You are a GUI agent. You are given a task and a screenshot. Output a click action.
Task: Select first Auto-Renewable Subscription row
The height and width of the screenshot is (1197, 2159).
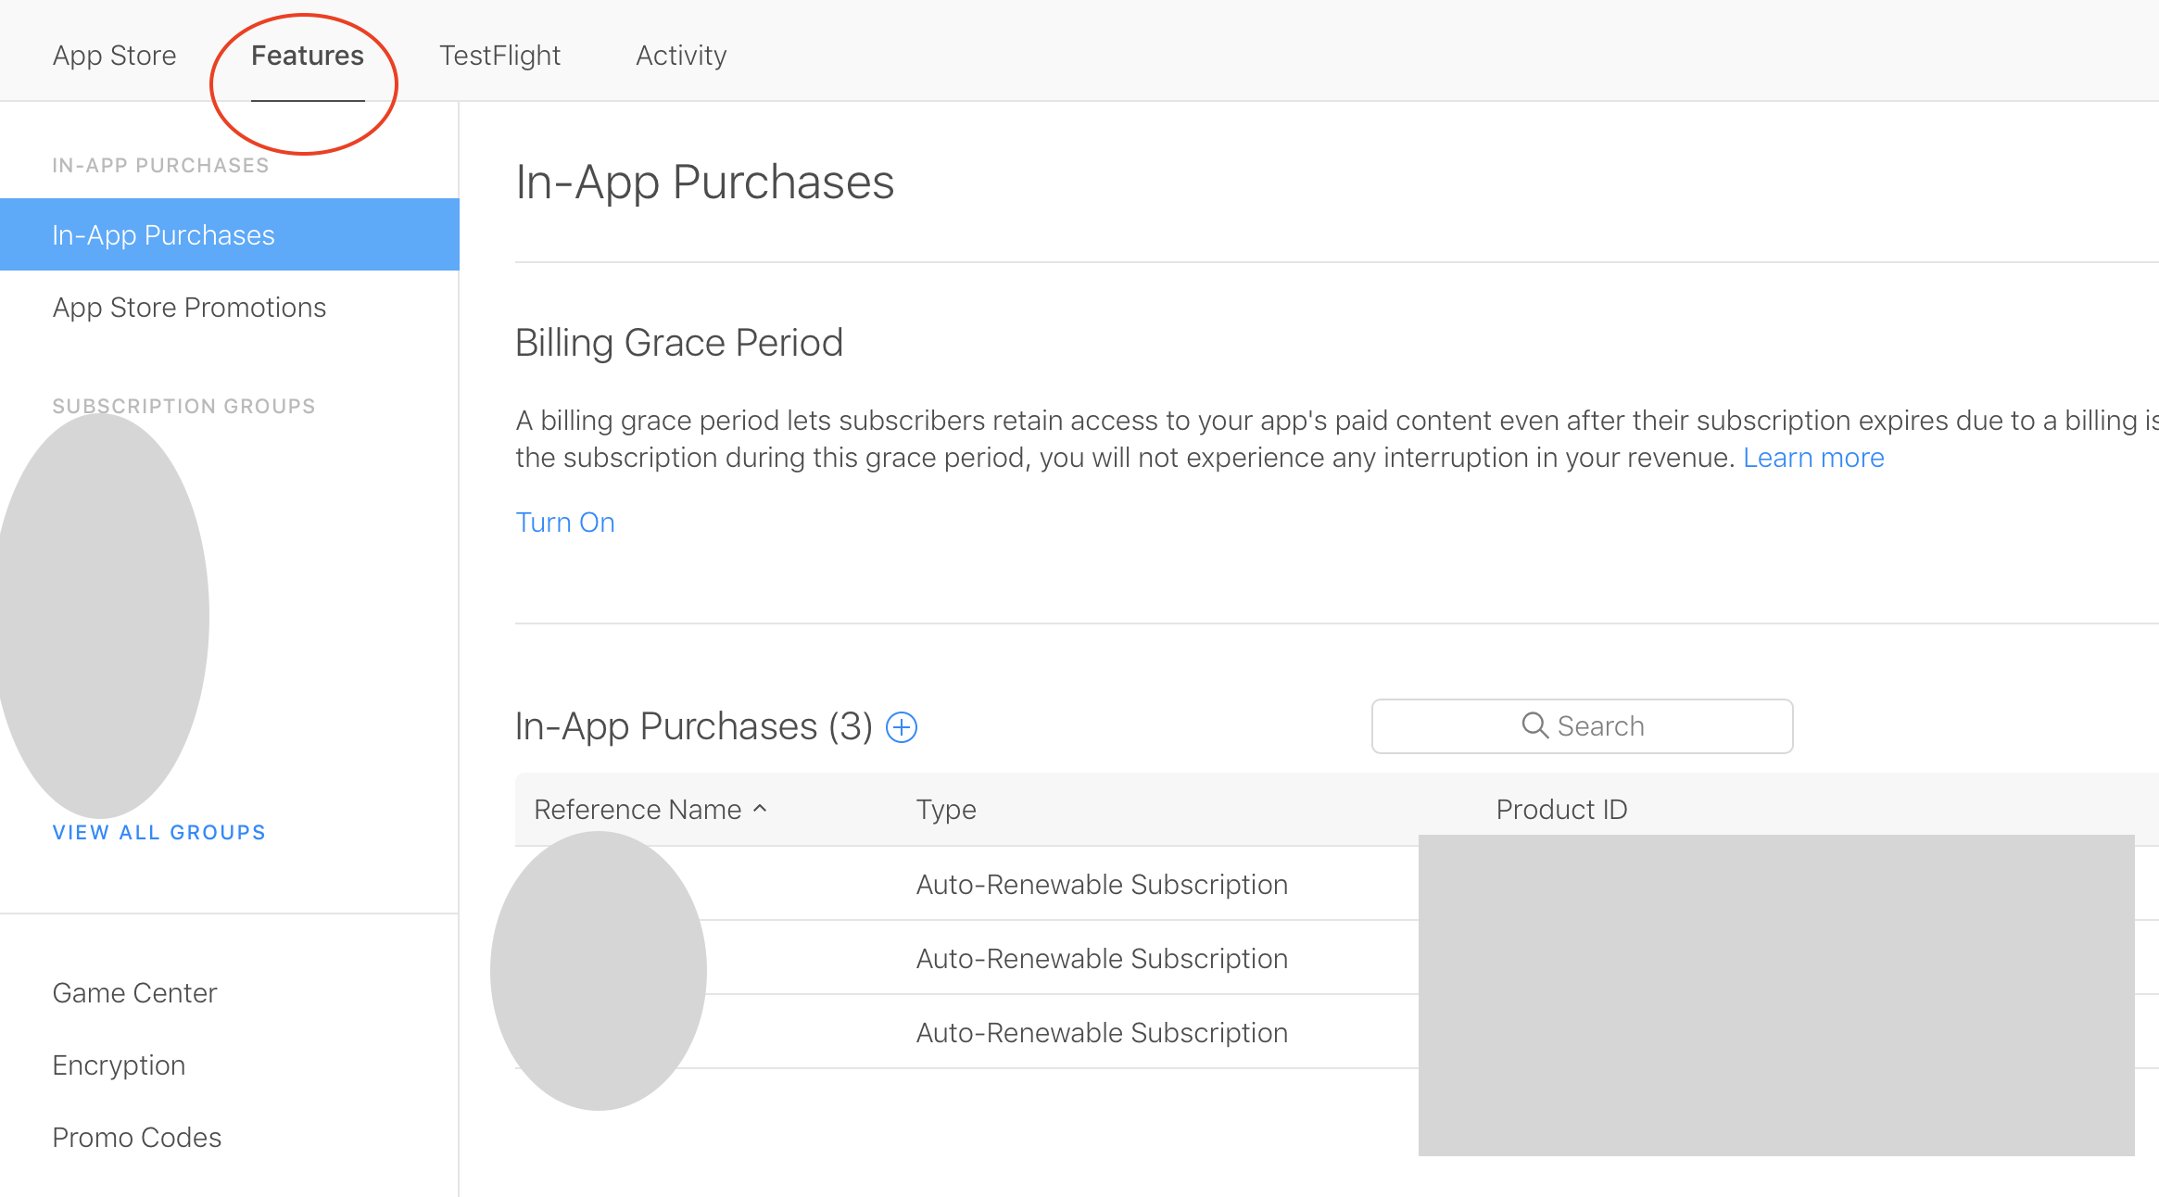(1102, 885)
